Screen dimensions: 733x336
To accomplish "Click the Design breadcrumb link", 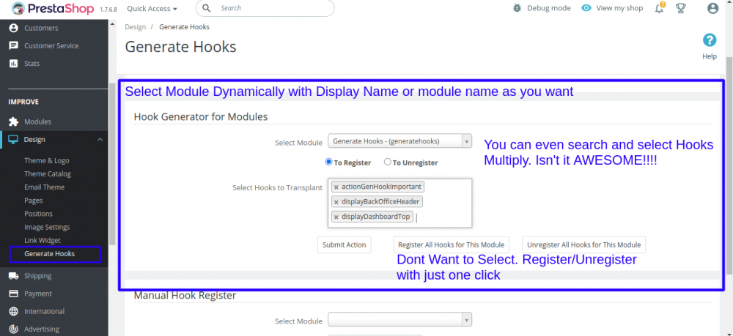I will point(135,27).
